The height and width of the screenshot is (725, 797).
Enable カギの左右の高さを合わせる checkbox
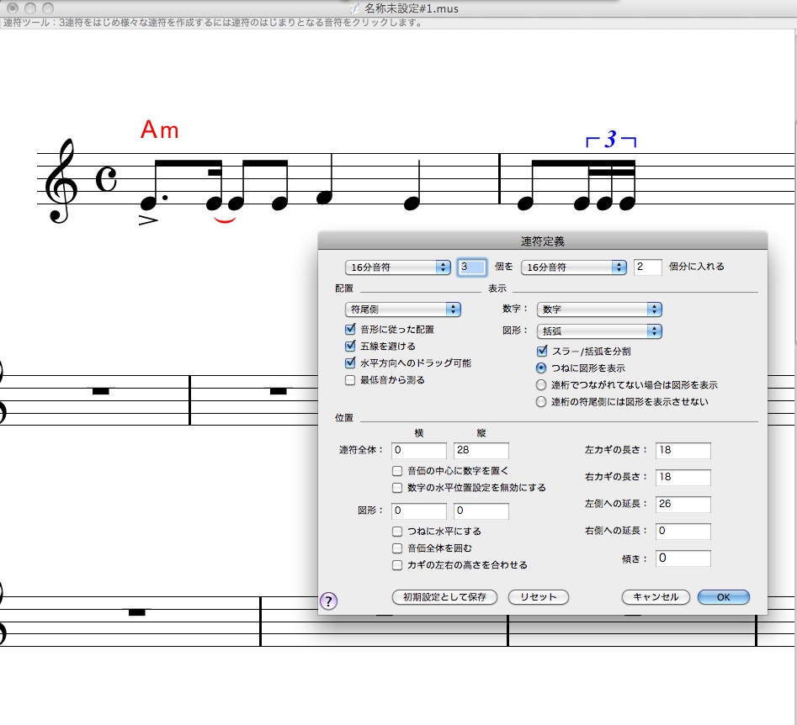coord(397,565)
